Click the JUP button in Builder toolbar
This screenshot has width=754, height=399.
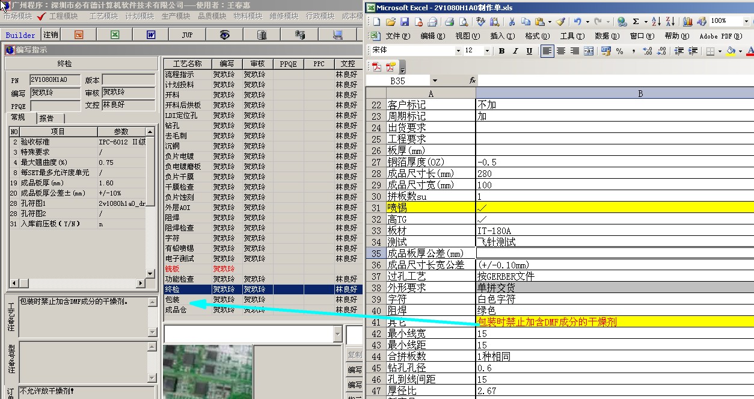click(x=187, y=35)
